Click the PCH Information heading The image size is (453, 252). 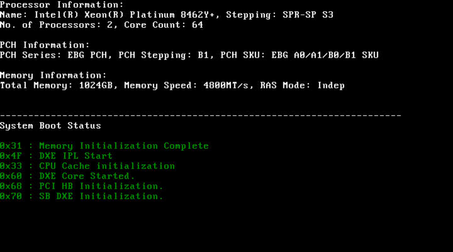[45, 45]
